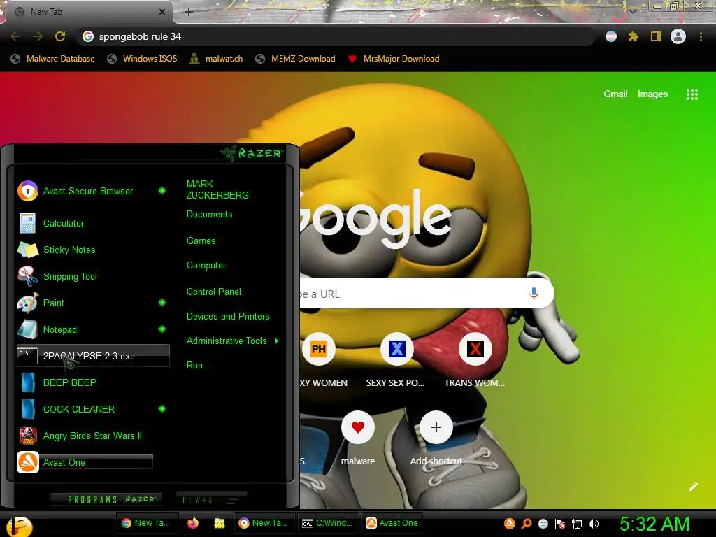Open Chrome profile avatar

[x=678, y=36]
